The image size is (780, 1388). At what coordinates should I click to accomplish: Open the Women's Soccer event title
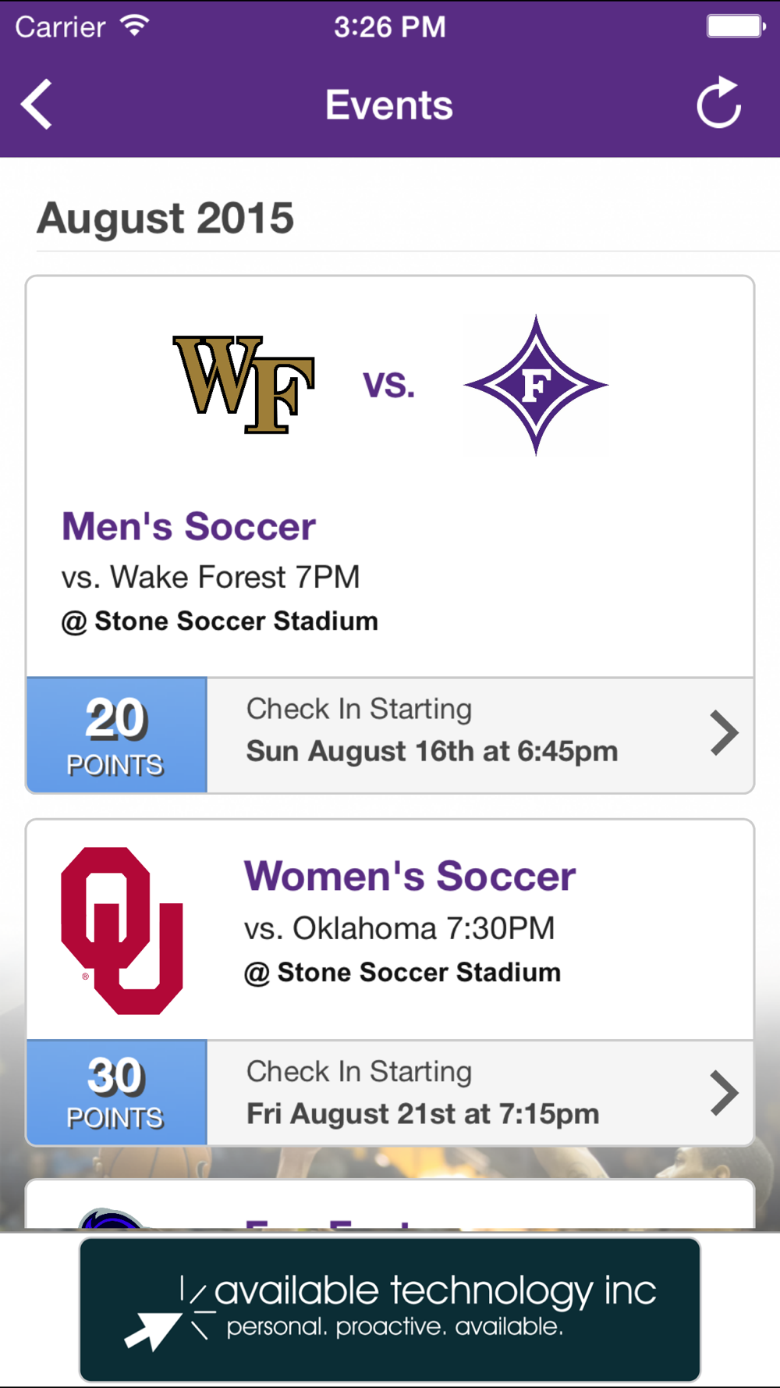click(409, 876)
